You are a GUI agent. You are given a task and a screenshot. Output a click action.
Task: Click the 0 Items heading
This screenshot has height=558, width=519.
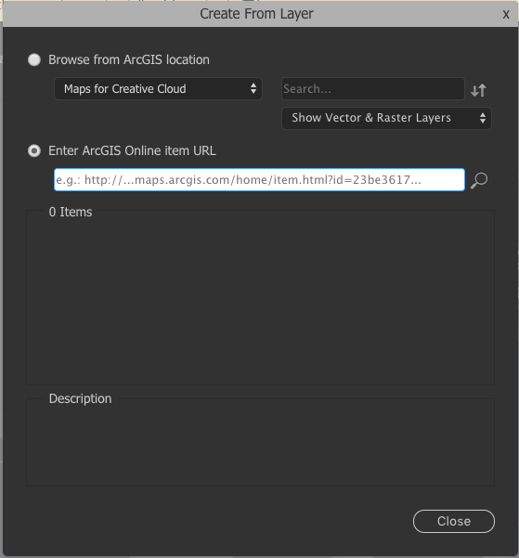(x=71, y=212)
